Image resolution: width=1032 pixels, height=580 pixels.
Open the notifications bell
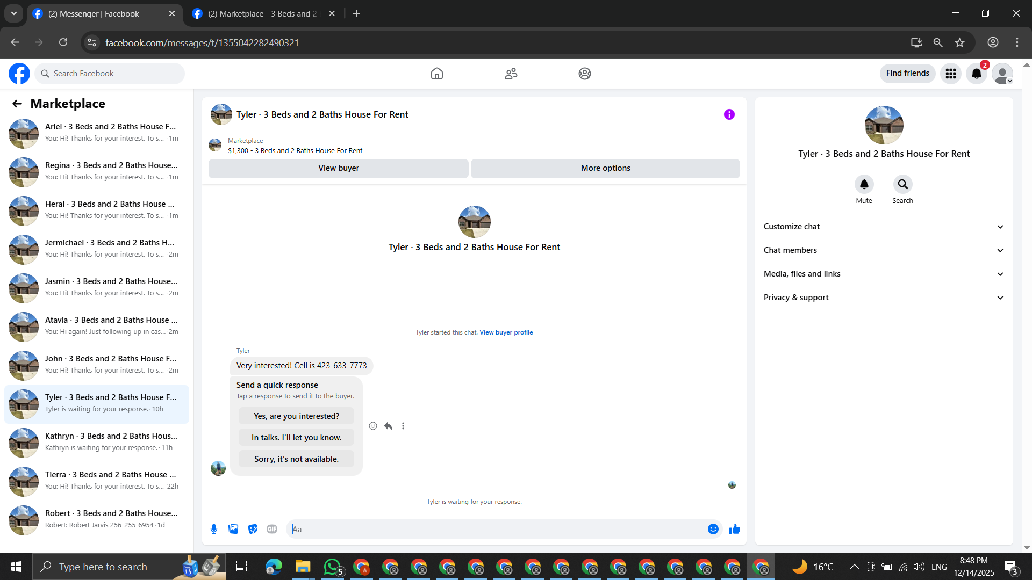pyautogui.click(x=977, y=74)
